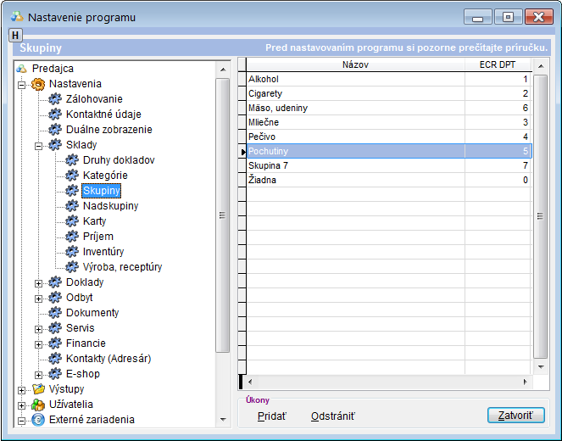Expand the E-shop tree node

tap(38, 374)
